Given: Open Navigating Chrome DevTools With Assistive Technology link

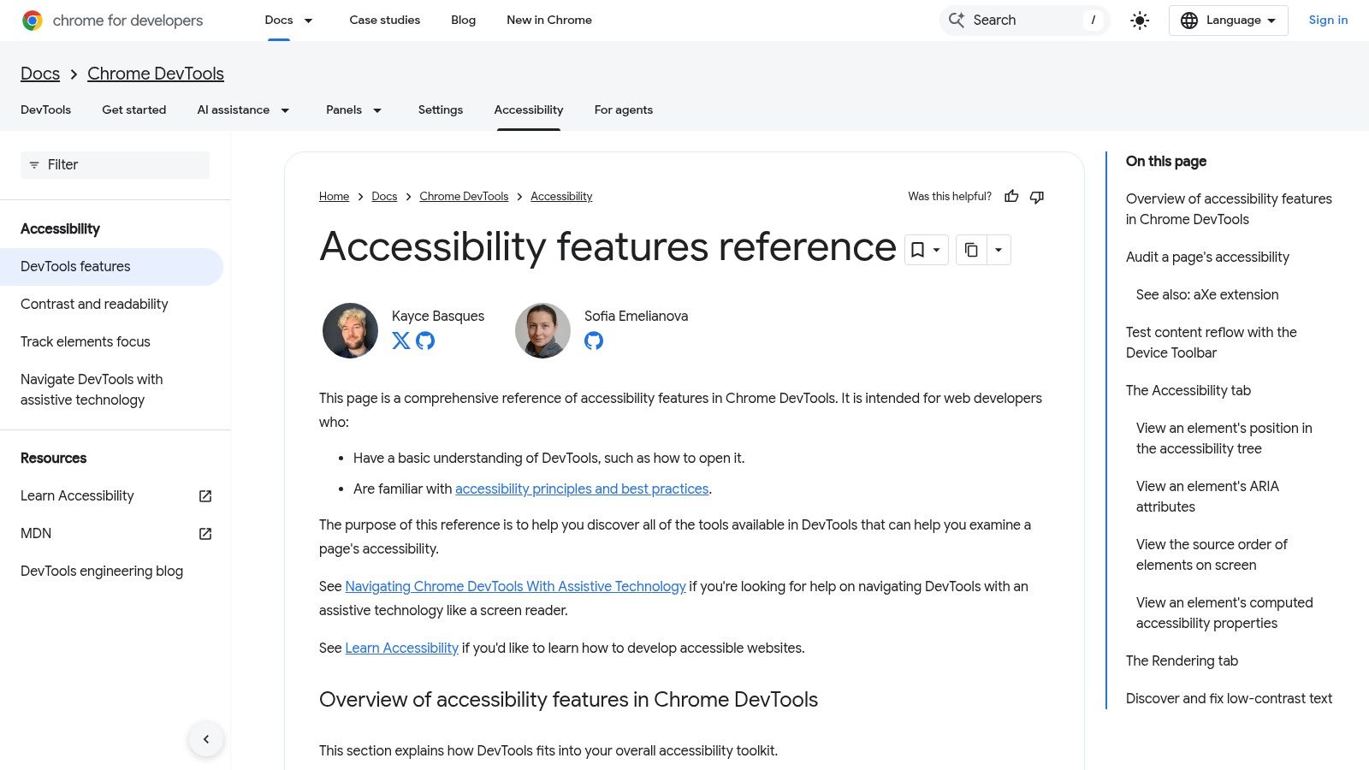Looking at the screenshot, I should point(515,587).
